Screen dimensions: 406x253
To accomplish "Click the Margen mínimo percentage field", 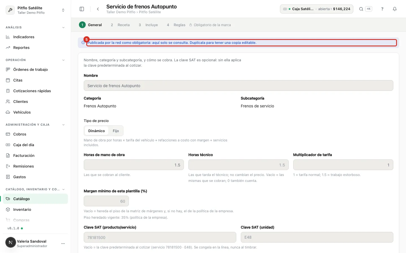I will [106, 201].
